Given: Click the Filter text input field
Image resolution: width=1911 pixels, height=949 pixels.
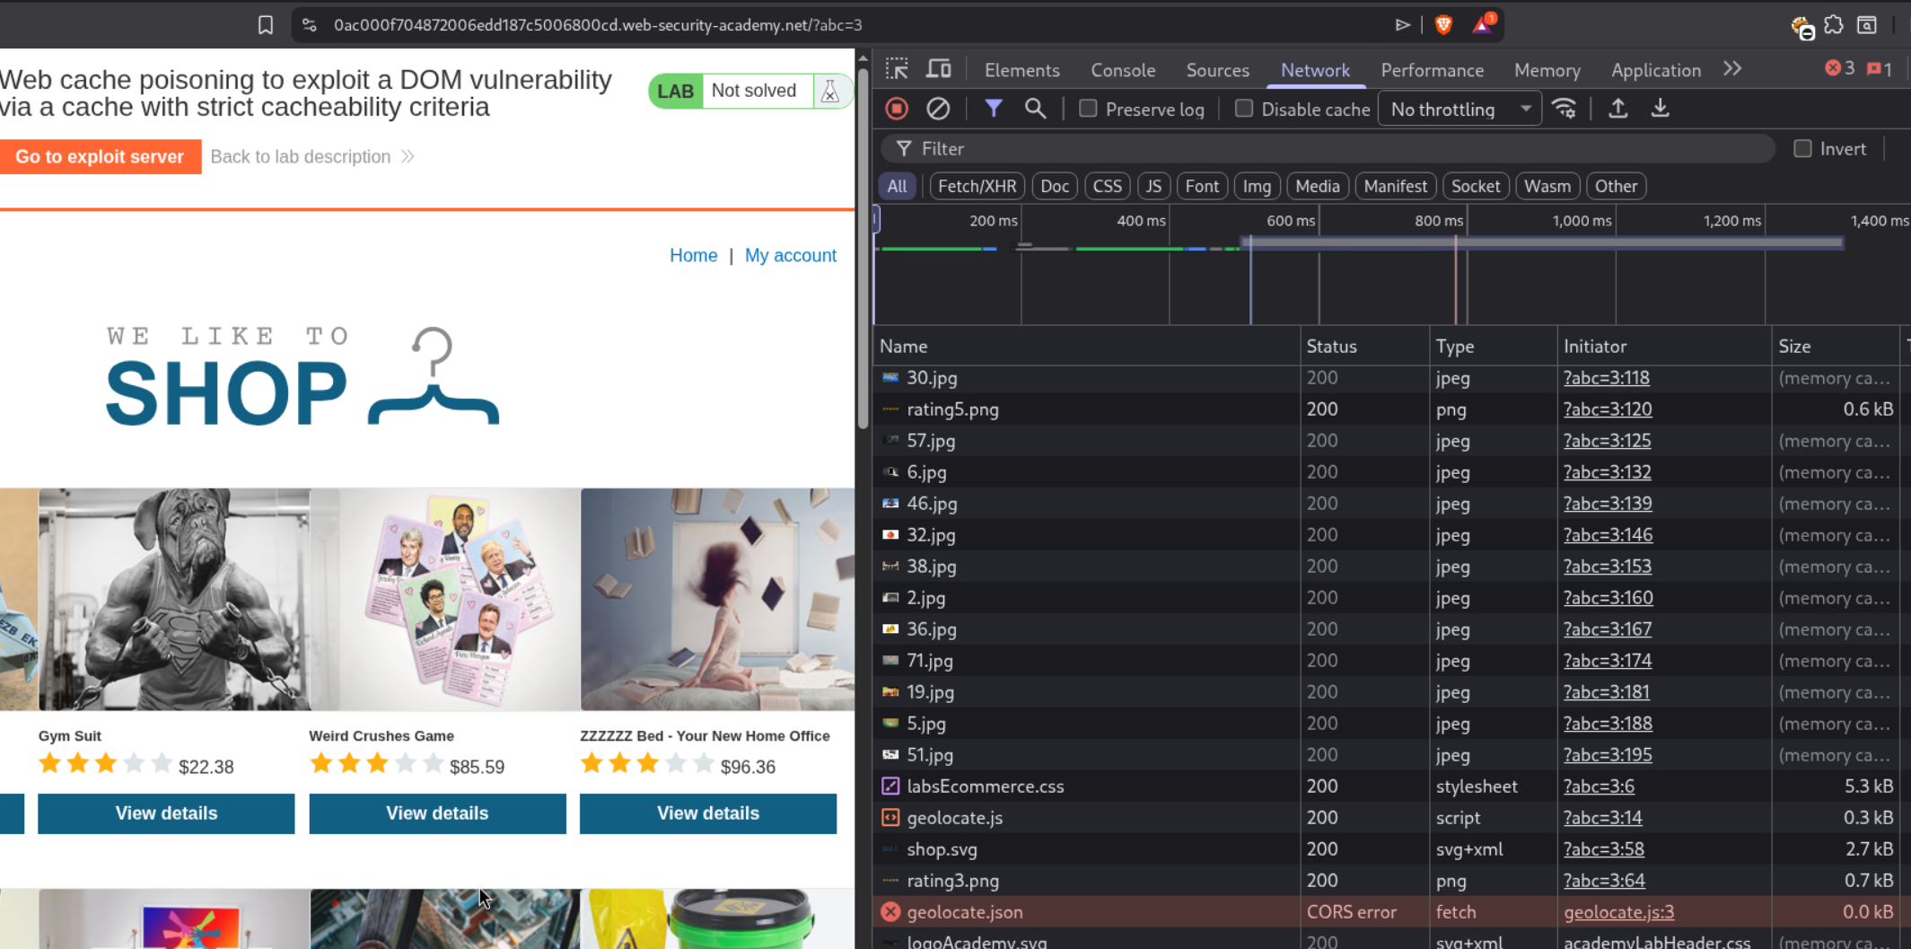Looking at the screenshot, I should pyautogui.click(x=1337, y=149).
